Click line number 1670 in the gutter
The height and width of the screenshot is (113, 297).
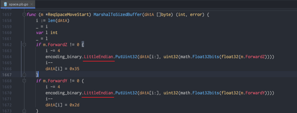tap(7, 93)
